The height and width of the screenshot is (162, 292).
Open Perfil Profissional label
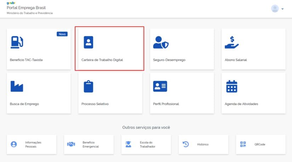(166, 104)
